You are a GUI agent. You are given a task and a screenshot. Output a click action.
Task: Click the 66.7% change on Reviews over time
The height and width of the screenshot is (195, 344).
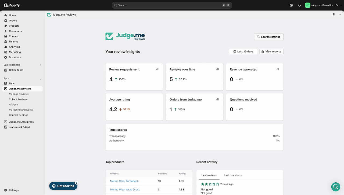coord(182,79)
